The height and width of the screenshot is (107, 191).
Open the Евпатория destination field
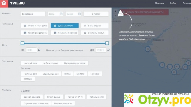[x=33, y=14]
